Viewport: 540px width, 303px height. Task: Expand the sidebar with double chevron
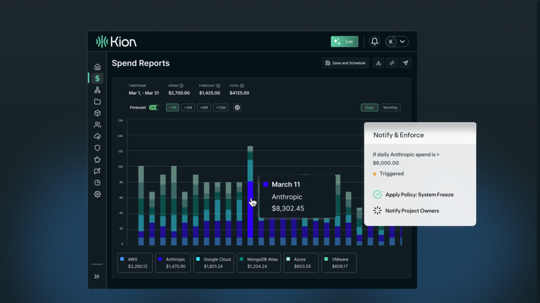tap(97, 276)
